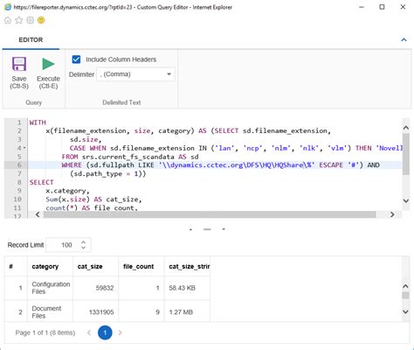Select the EDITOR tab
The width and height of the screenshot is (414, 350).
pyautogui.click(x=31, y=39)
